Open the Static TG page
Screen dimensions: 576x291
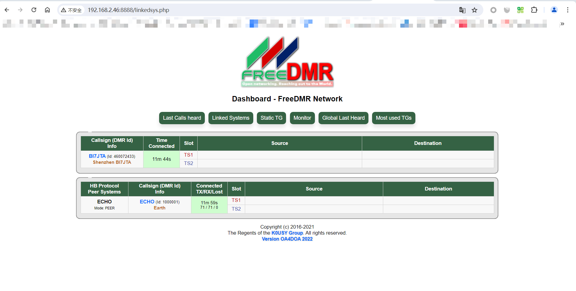(x=271, y=118)
